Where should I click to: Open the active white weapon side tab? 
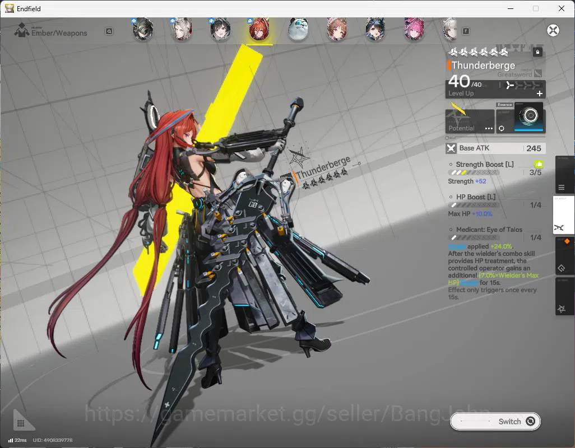coord(564,216)
